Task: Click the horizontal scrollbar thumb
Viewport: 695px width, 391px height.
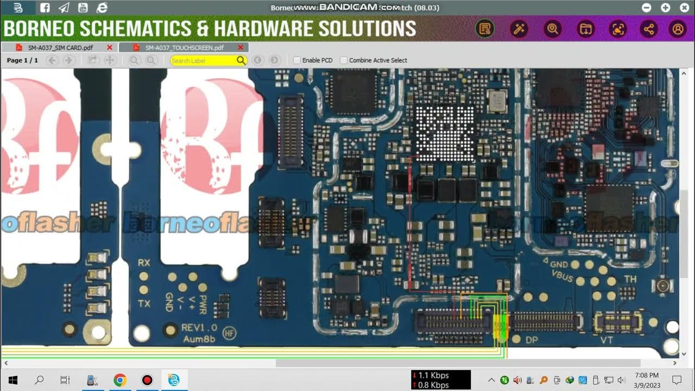Action: tap(458, 363)
